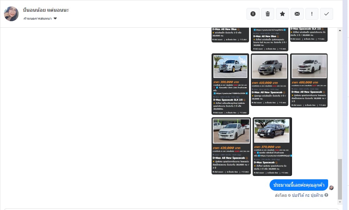Open the contact name บีนอนน้อย แต่นอนนะ
349x210 pixels.
[46, 10]
